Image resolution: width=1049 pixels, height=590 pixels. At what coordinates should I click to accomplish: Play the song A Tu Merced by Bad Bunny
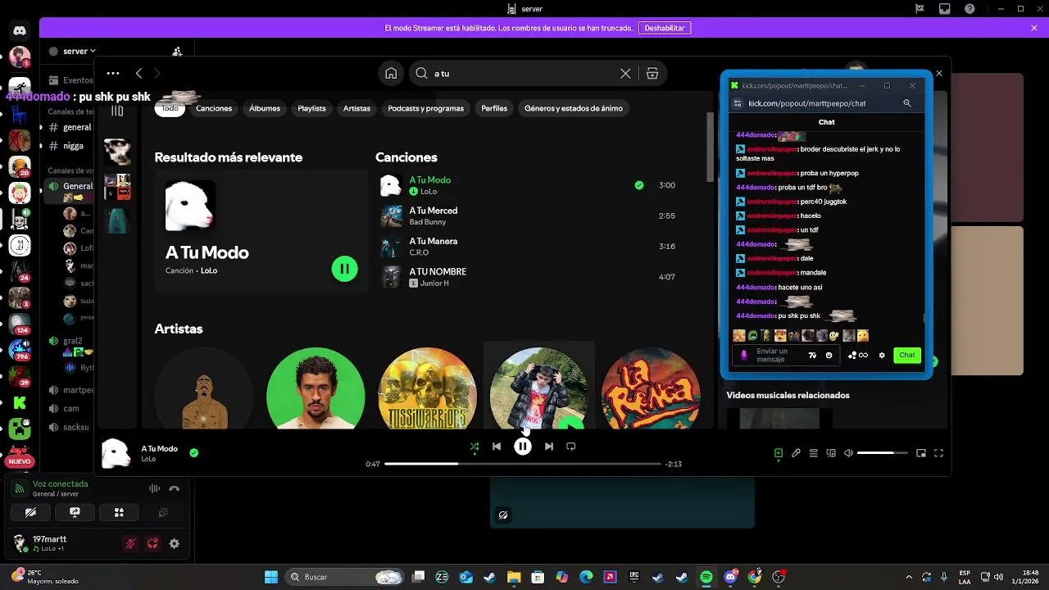[529, 216]
